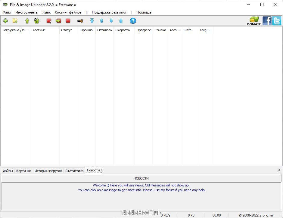Click the plain red square stop icon

point(68,21)
